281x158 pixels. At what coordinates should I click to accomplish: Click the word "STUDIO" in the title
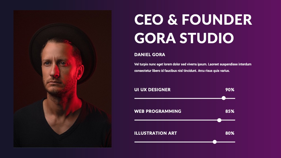[207, 38]
